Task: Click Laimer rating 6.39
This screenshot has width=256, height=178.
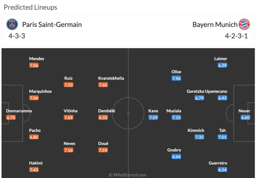Action: click(x=223, y=66)
